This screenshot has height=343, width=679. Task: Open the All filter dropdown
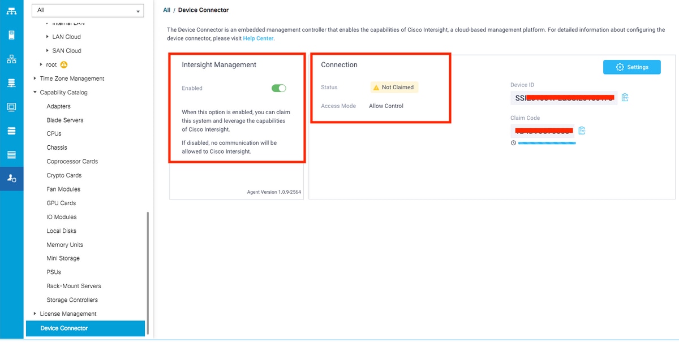(x=88, y=10)
